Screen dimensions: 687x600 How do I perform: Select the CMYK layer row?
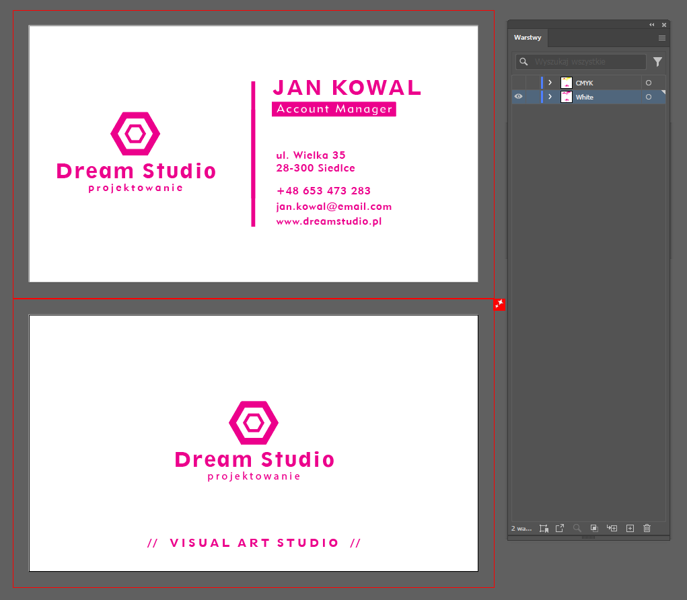pos(606,83)
